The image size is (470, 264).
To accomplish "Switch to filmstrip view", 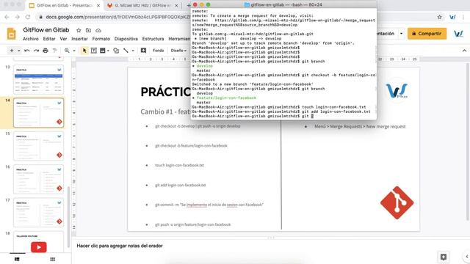I will 17,259.
